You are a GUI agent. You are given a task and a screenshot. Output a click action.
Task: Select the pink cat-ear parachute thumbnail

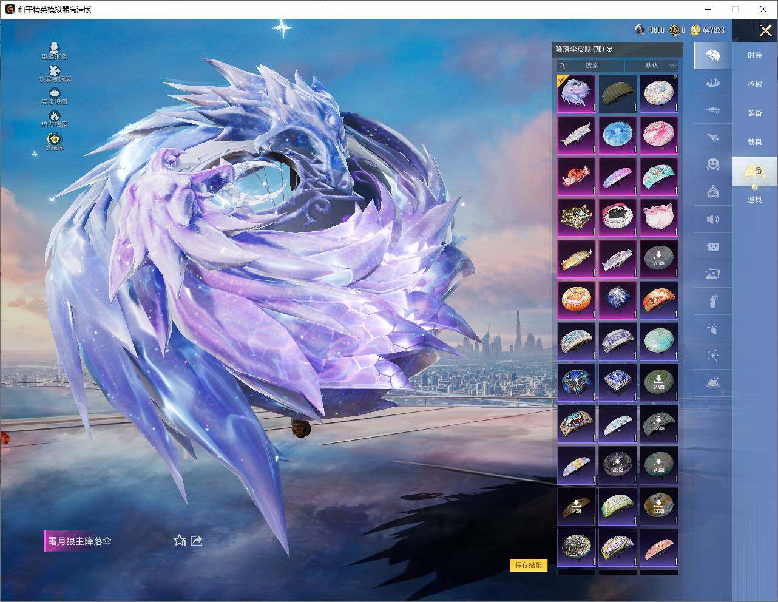[658, 217]
